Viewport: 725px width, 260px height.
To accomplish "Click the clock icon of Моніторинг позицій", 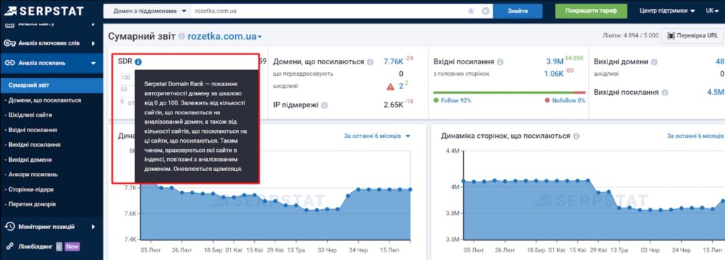I will click(x=10, y=226).
